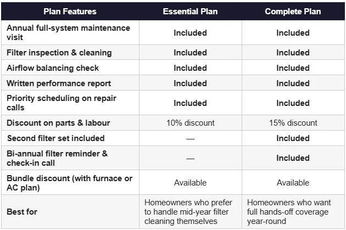The width and height of the screenshot is (346, 230).
Task: Click Complete Plan's Included for Second filter set
Action: [293, 138]
